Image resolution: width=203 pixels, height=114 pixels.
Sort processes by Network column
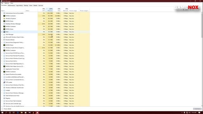coord(65,10)
